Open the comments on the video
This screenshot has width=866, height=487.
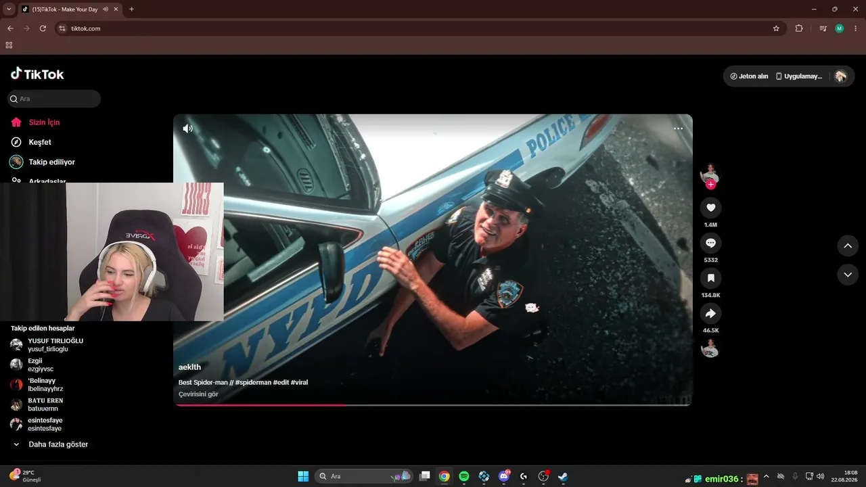[710, 243]
